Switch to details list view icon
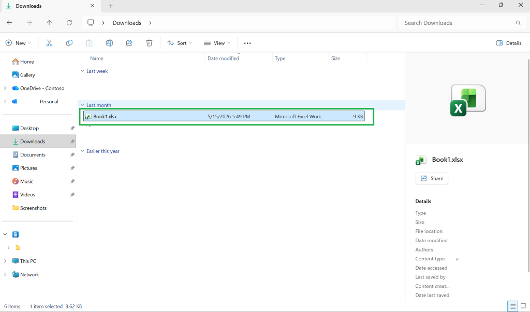The image size is (530, 312). click(x=513, y=306)
